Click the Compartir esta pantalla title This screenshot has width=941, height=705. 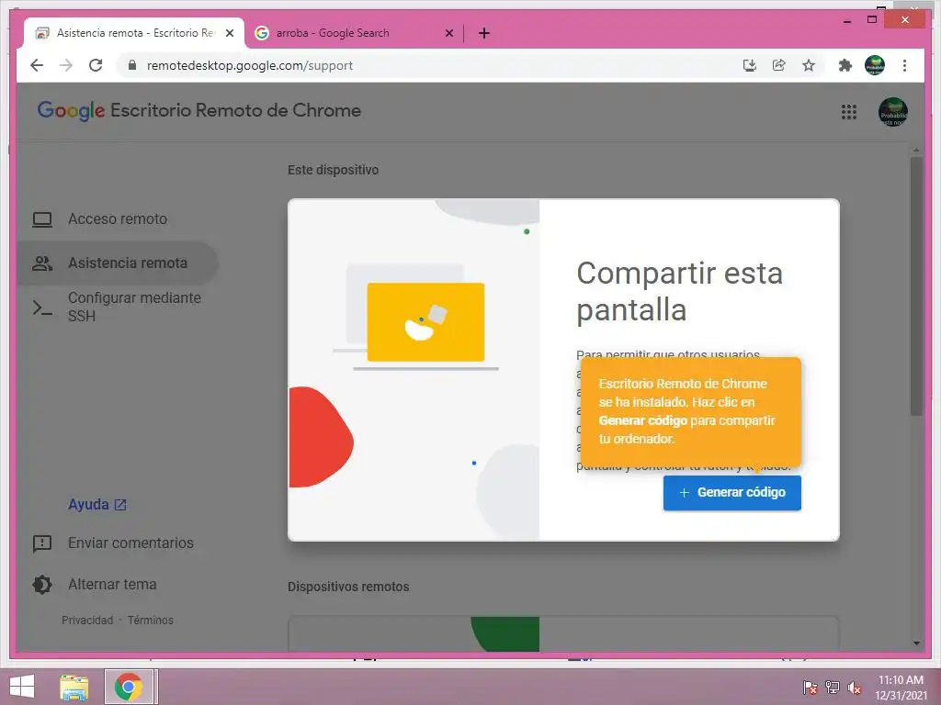[x=680, y=291]
